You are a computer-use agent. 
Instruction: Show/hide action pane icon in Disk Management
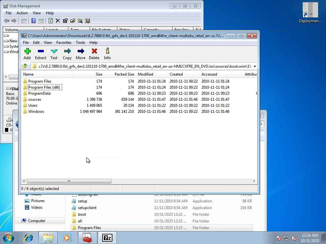tap(41, 21)
